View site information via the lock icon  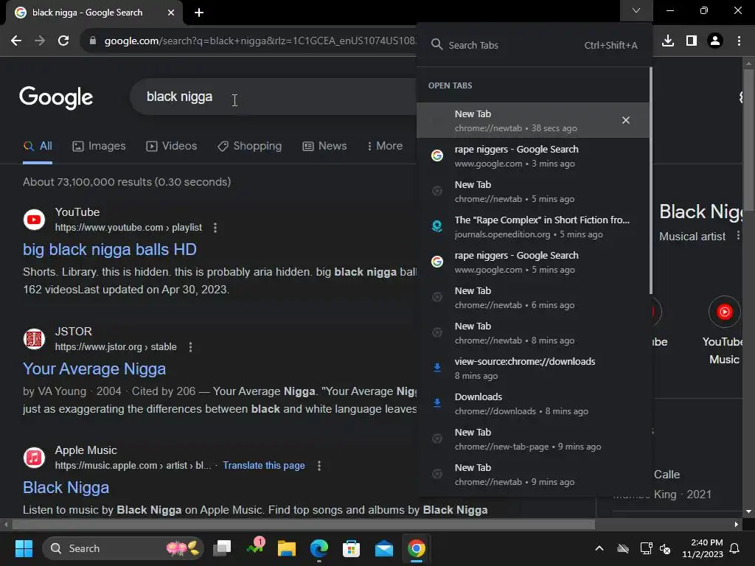pos(93,41)
